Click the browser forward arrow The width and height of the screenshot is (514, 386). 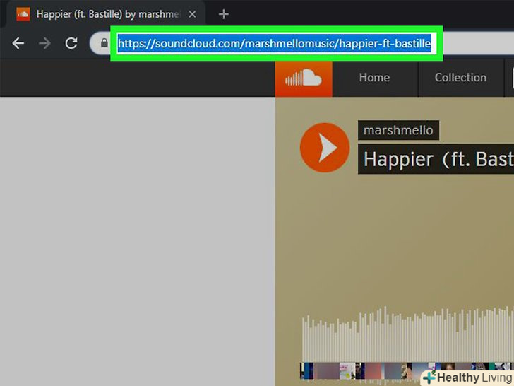(x=44, y=43)
